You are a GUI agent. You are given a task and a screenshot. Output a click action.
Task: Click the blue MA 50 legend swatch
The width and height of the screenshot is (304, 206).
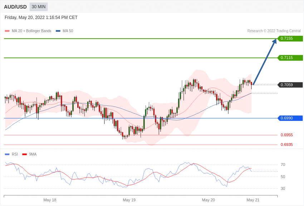point(58,31)
